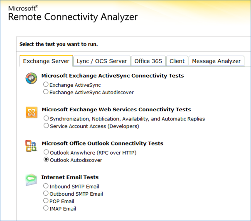The height and width of the screenshot is (221, 251).
Task: Open the Message Analyzer tab
Action: pos(217,61)
